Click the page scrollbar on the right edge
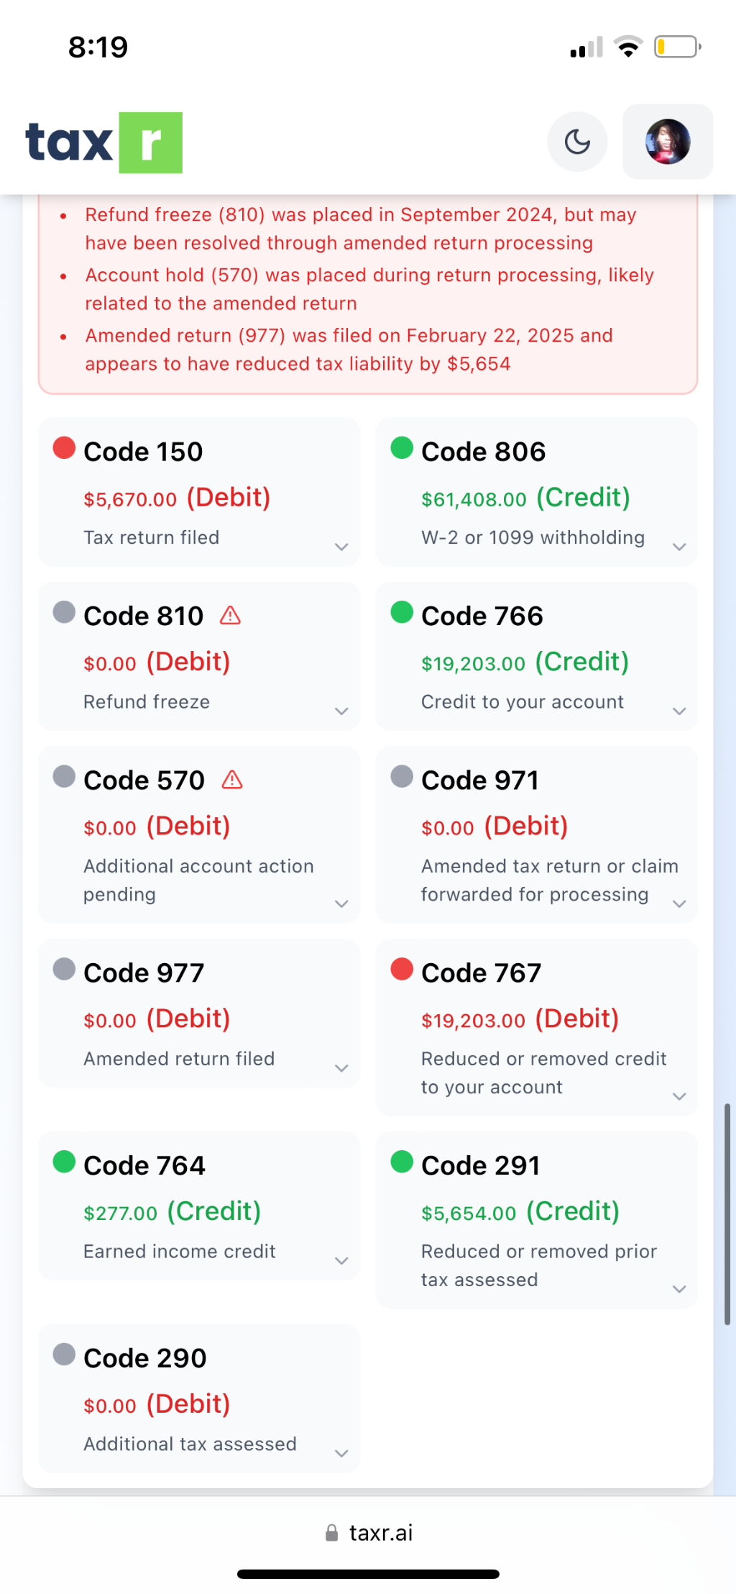Image resolution: width=736 pixels, height=1594 pixels. [727, 1214]
